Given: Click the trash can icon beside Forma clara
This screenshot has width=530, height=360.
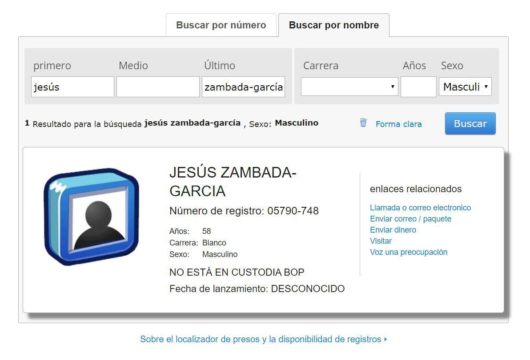Looking at the screenshot, I should (363, 123).
